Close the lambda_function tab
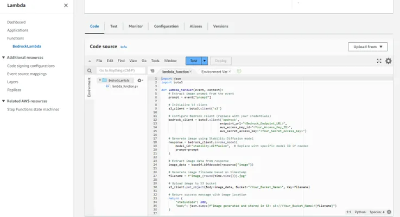The image size is (400, 217). pos(191,72)
